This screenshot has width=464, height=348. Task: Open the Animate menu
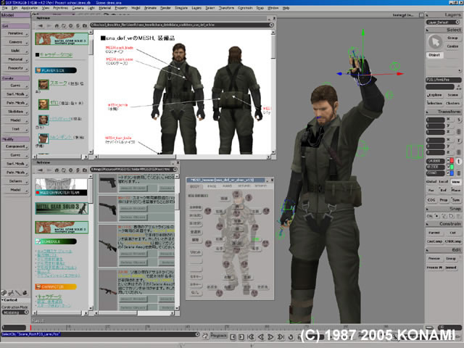click(150, 8)
